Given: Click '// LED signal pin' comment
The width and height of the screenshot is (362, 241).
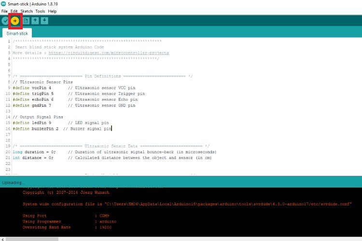Looking at the screenshot, I should coord(88,123).
